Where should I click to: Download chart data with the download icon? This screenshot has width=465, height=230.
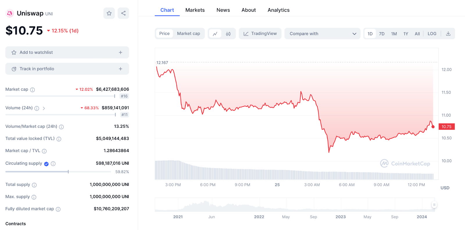tap(448, 34)
